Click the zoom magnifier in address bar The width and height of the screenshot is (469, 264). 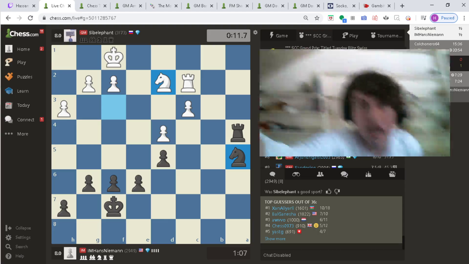(306, 18)
